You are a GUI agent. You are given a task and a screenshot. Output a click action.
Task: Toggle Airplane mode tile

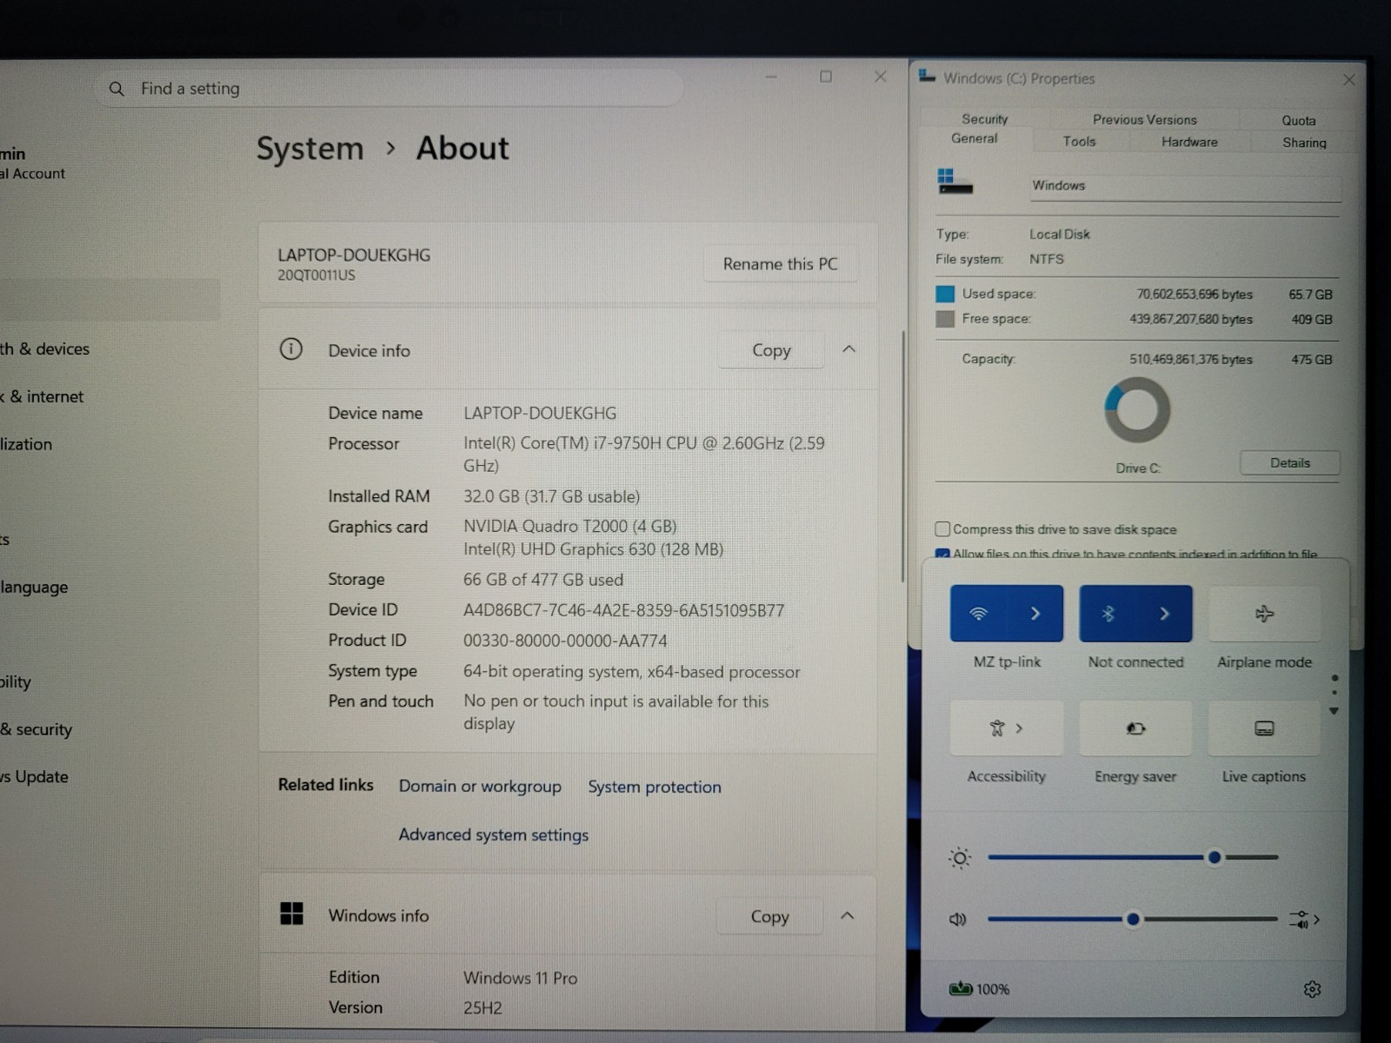(x=1264, y=614)
